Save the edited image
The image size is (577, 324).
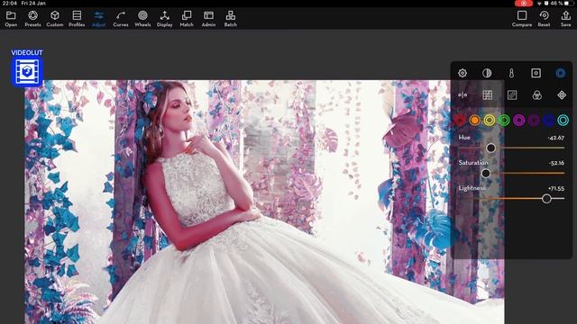coord(565,19)
